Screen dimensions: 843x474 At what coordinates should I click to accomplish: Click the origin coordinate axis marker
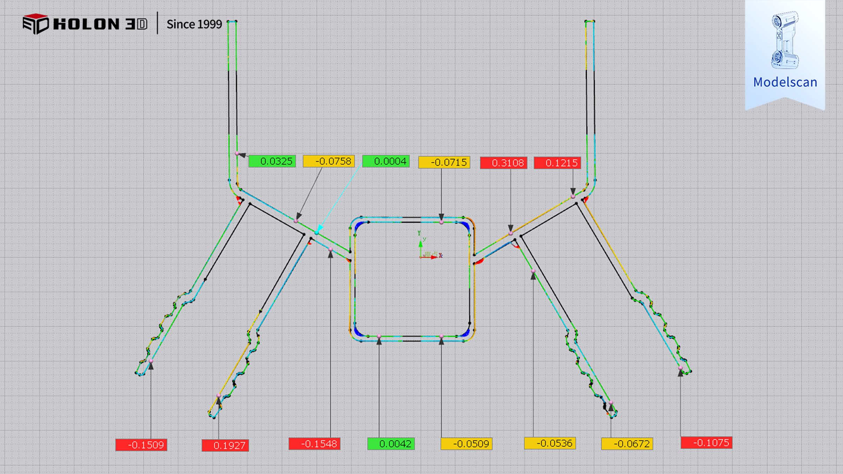(421, 257)
